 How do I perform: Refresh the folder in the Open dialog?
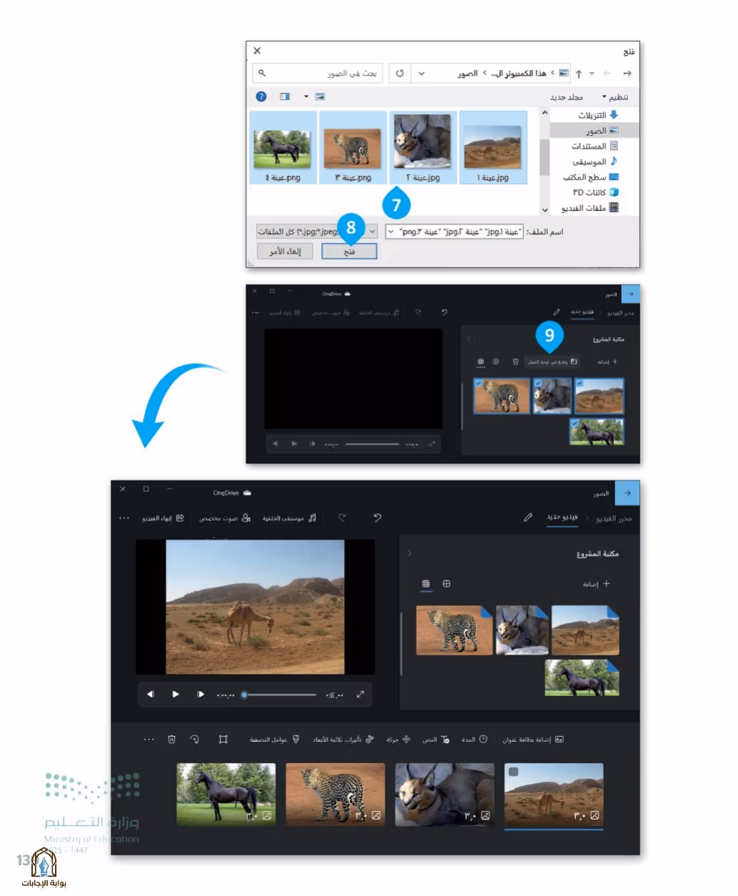(400, 73)
